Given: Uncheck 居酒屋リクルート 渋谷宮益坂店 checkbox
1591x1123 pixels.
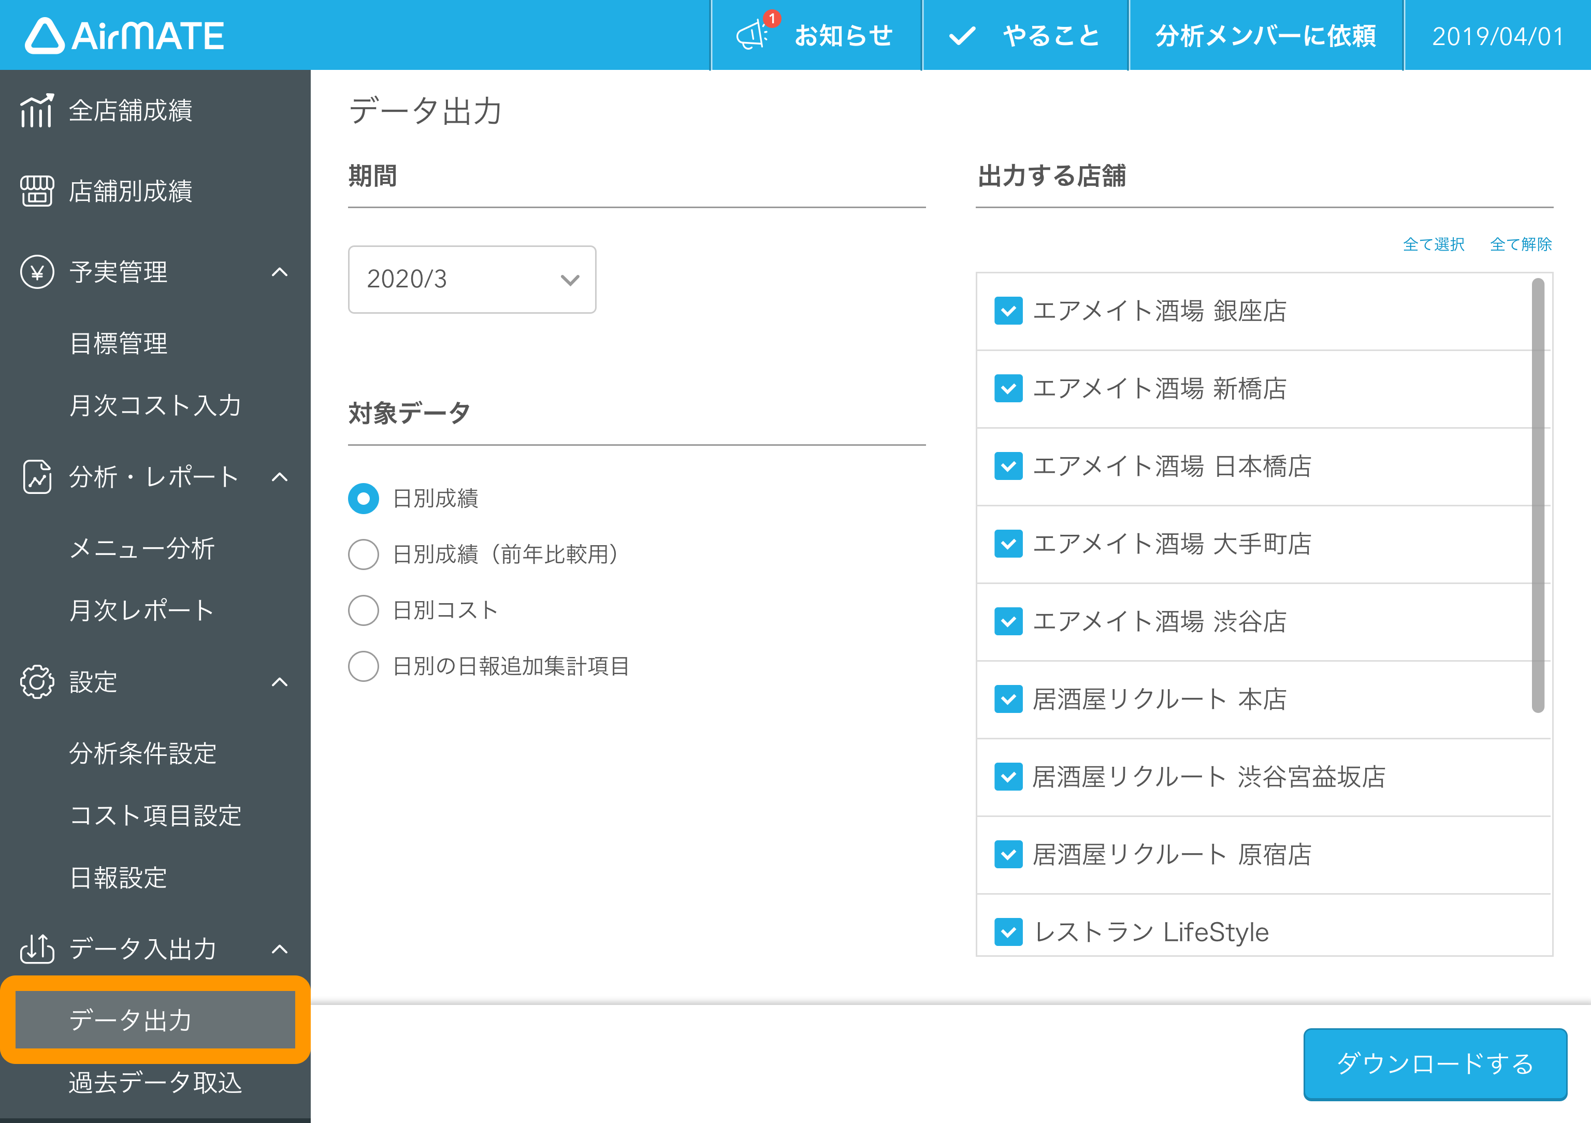Looking at the screenshot, I should coord(1008,777).
